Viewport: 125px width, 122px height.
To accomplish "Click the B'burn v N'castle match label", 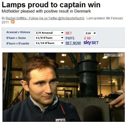I will click(x=18, y=43).
